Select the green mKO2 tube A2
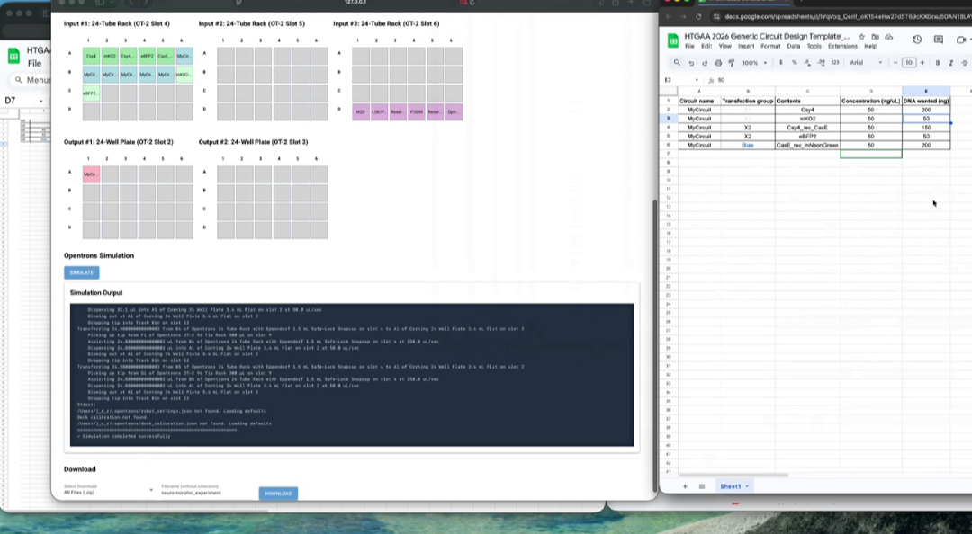 coord(110,56)
